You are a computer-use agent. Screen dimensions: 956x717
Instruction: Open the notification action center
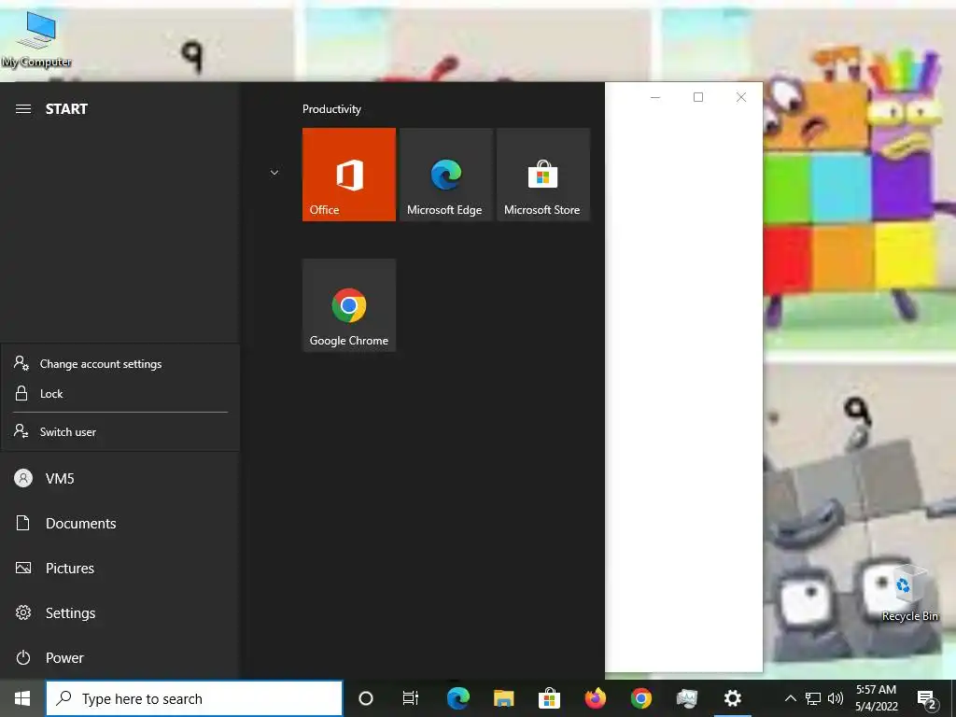click(927, 699)
